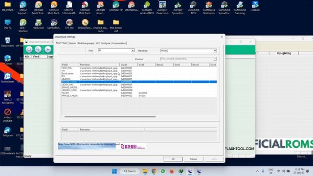313x176 pixels.
Task: Select the QFIL Shortcut desktop icon
Action: pos(23,25)
